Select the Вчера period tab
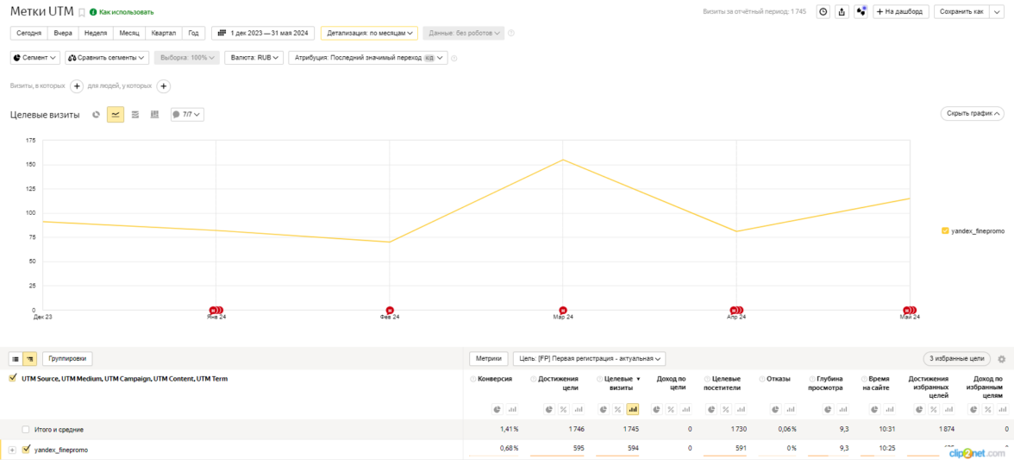Screen dimensions: 1014x460 pos(63,33)
